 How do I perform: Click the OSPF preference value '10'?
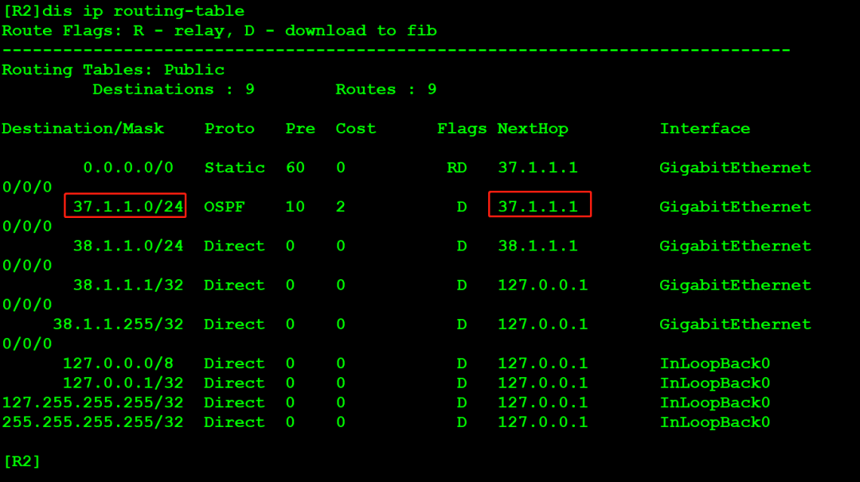coord(295,207)
